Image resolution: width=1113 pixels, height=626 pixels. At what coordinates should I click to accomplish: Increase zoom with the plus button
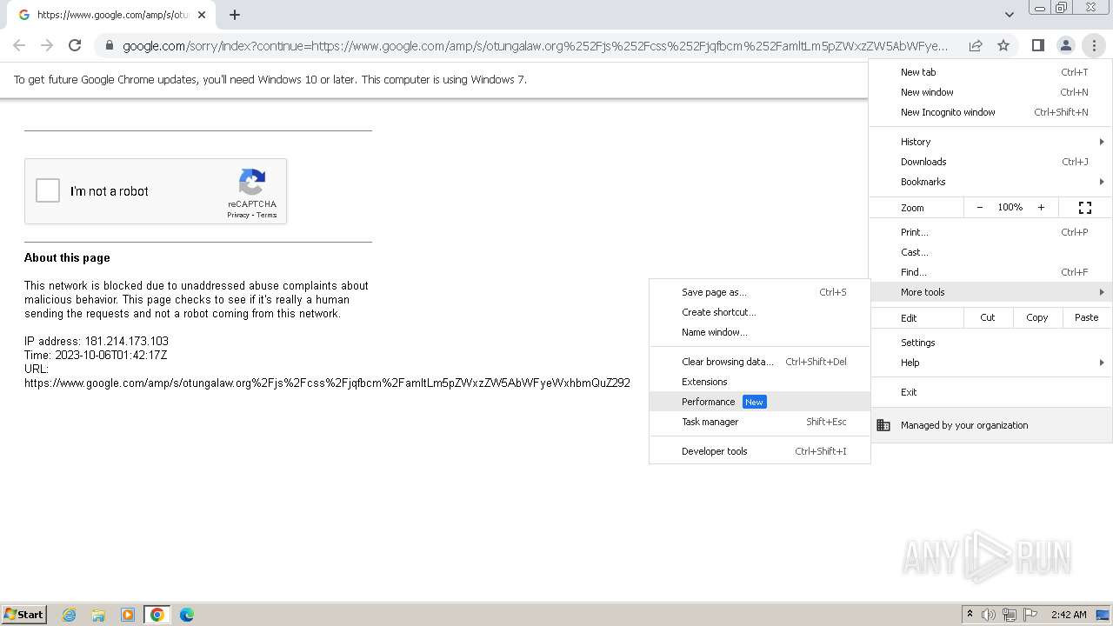pos(1041,208)
